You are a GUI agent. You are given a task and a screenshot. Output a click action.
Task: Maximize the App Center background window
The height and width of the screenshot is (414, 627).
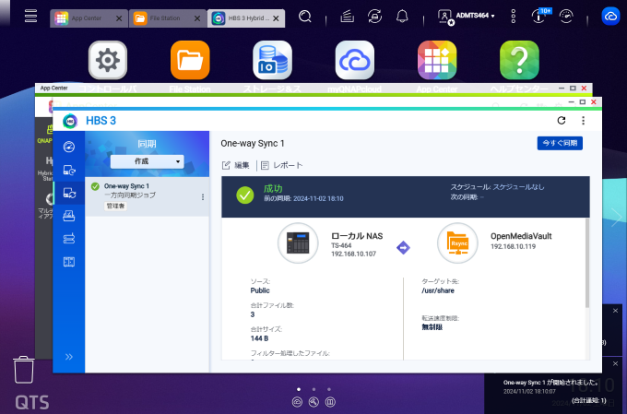pyautogui.click(x=573, y=88)
